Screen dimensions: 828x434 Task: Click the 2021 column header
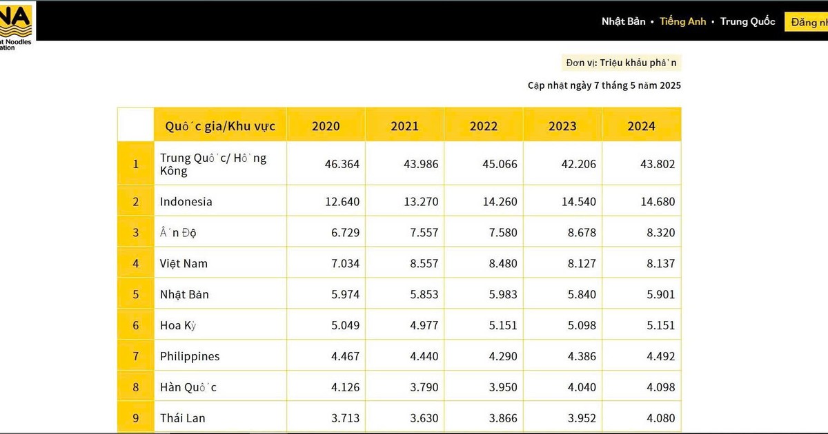tap(404, 126)
